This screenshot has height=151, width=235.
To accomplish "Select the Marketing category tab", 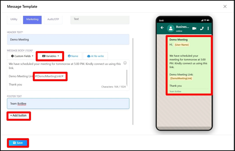I will [x=32, y=19].
